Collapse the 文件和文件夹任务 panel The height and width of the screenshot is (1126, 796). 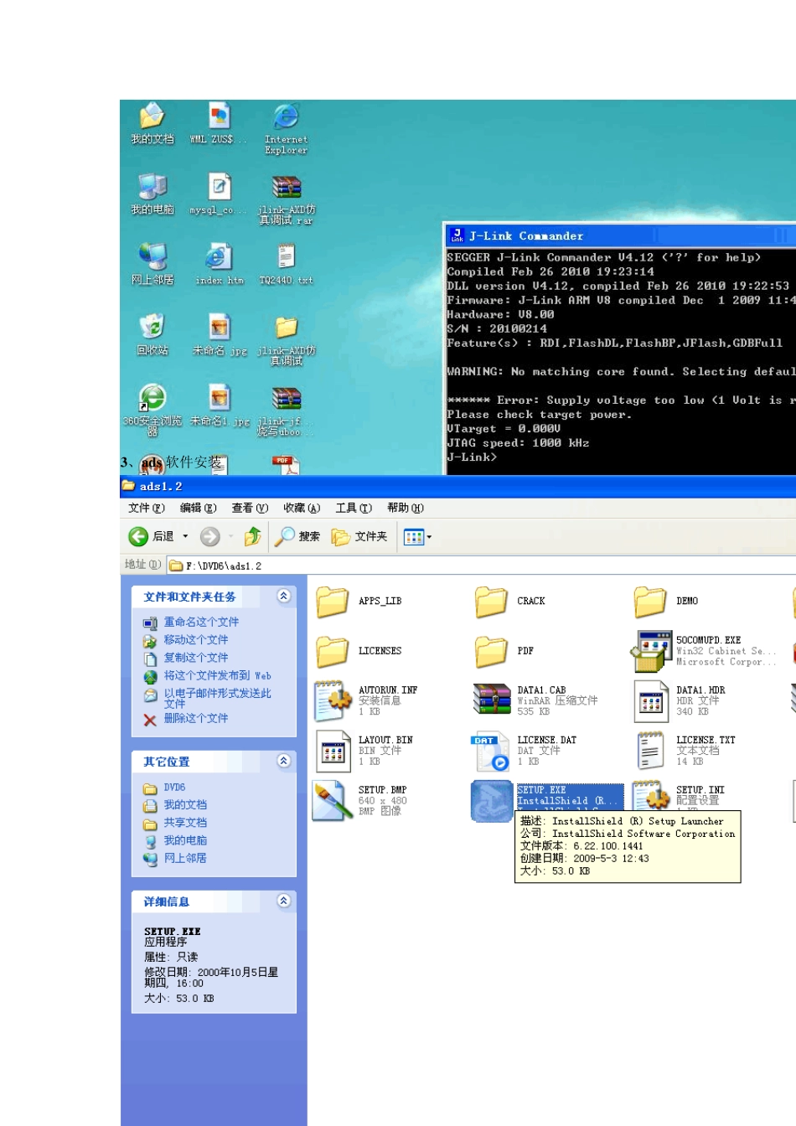click(x=284, y=596)
